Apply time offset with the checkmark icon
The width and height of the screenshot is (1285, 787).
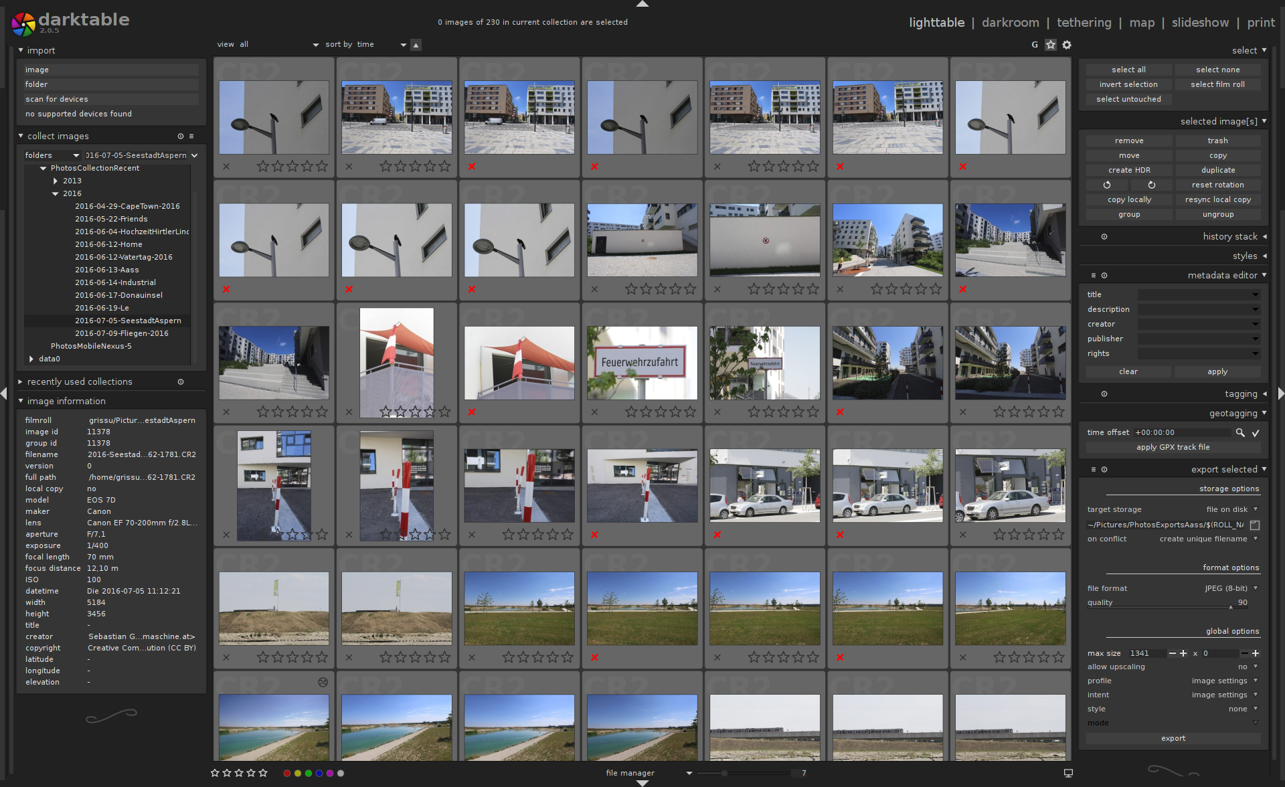pos(1256,433)
